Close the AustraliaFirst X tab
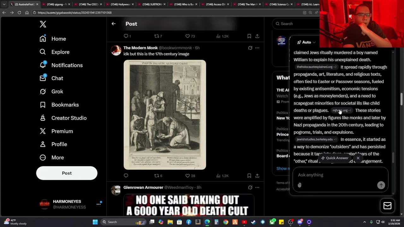 (x=37, y=4)
